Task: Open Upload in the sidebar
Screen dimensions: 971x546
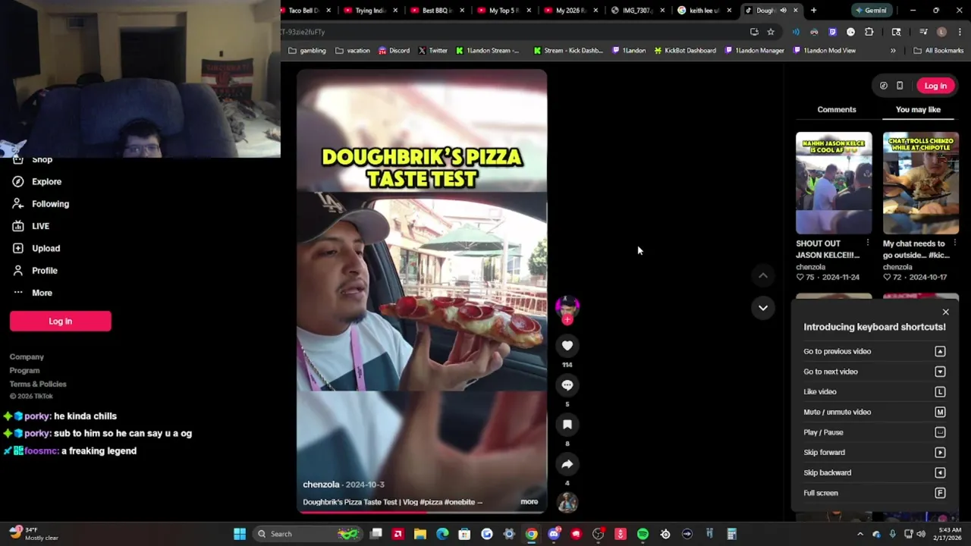Action: click(x=36, y=248)
